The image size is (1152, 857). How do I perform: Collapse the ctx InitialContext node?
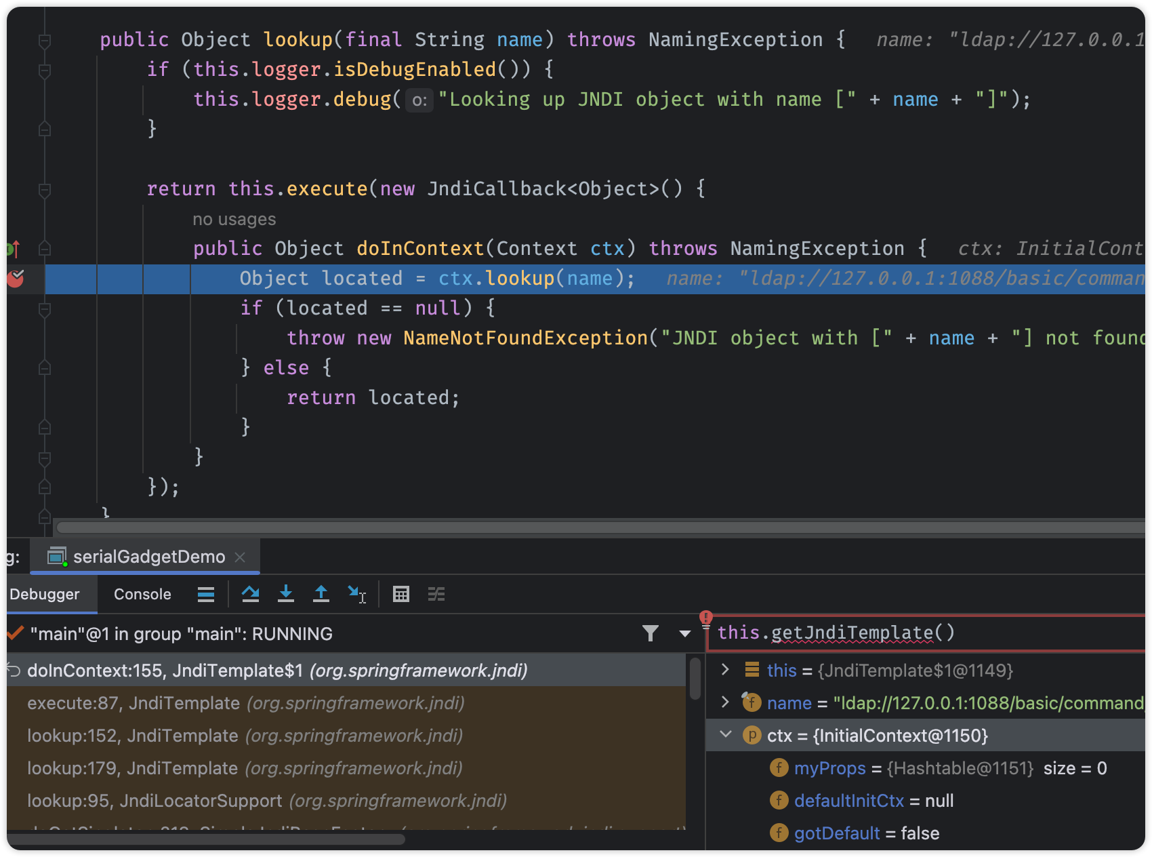[x=726, y=734]
